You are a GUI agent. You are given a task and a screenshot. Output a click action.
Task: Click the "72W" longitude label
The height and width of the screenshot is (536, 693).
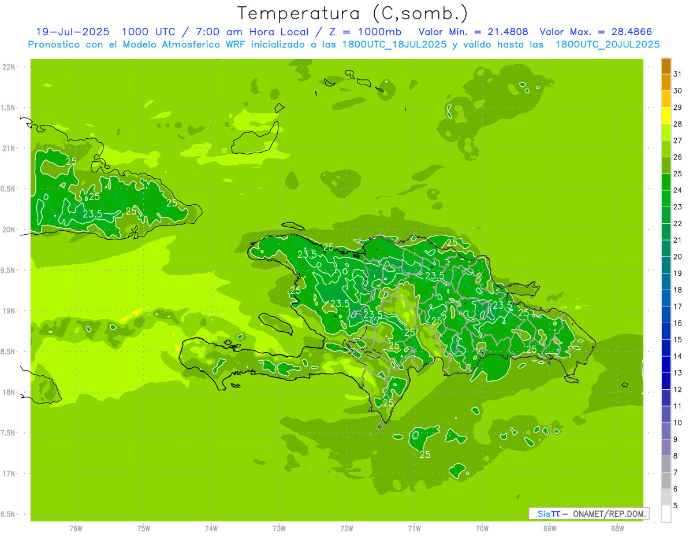click(346, 528)
